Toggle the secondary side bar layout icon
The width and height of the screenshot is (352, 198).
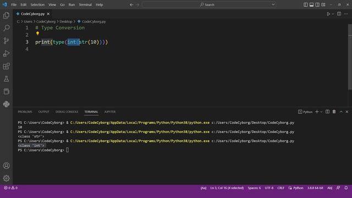[x=317, y=5]
